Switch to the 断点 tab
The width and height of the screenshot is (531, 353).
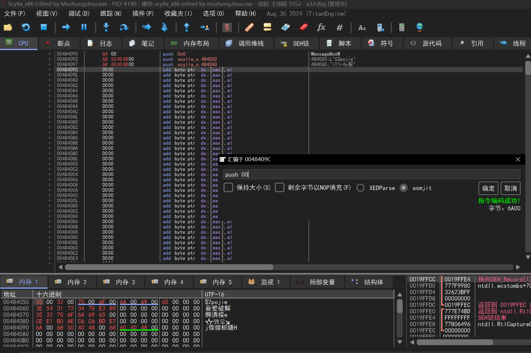59,43
